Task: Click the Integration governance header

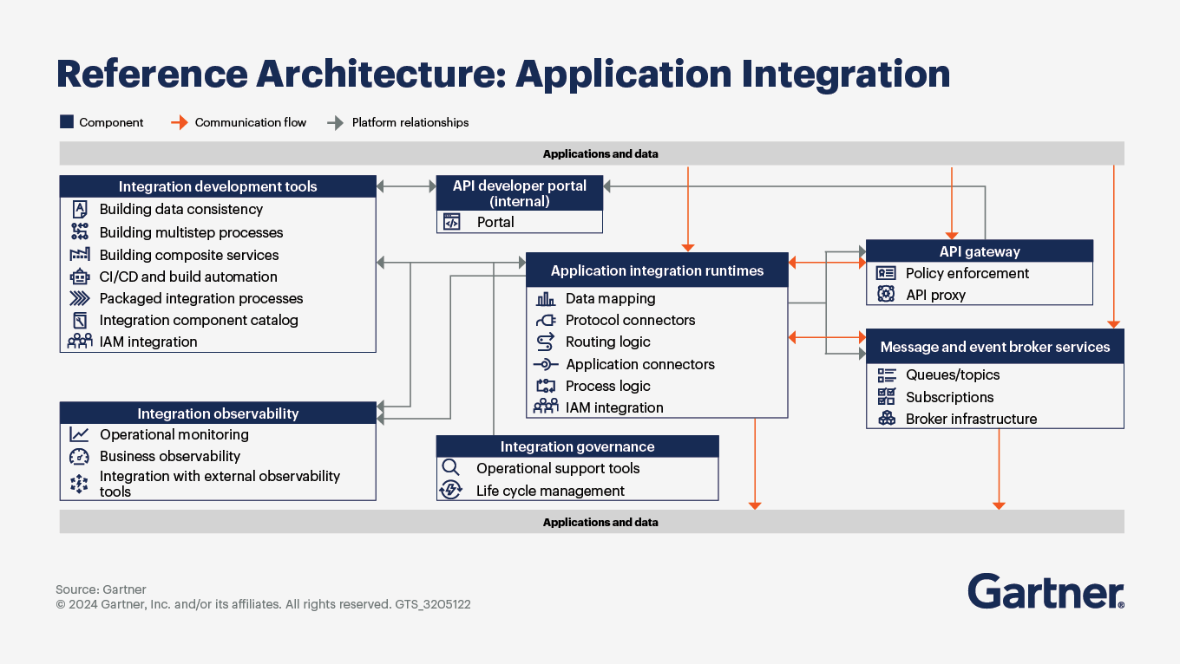Action: 577,446
